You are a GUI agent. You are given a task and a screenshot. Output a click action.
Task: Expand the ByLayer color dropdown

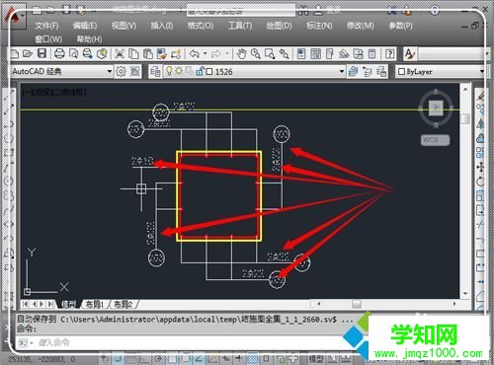(x=482, y=71)
